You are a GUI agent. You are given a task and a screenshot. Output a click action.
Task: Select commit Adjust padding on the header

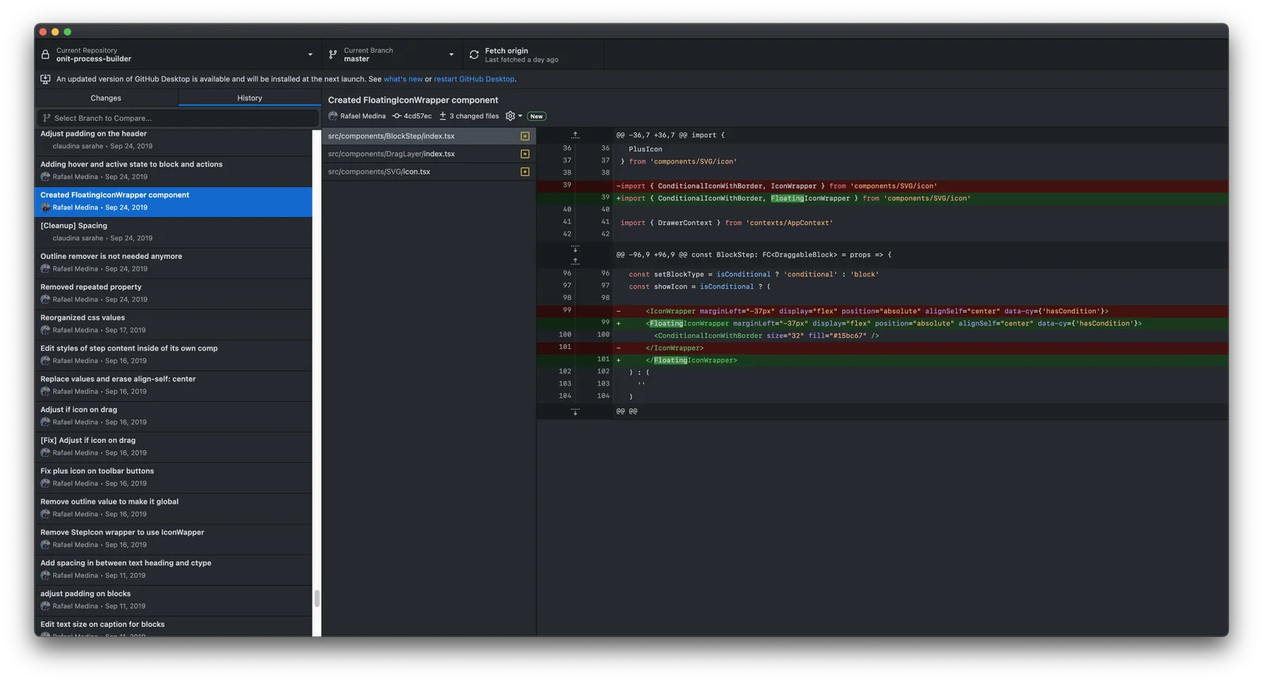(174, 141)
